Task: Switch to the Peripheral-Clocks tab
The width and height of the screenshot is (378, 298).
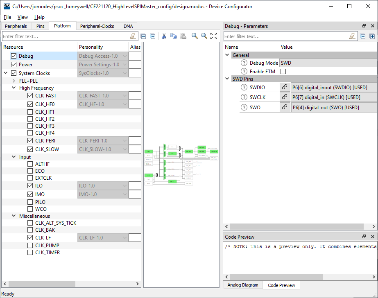Action: (97, 26)
